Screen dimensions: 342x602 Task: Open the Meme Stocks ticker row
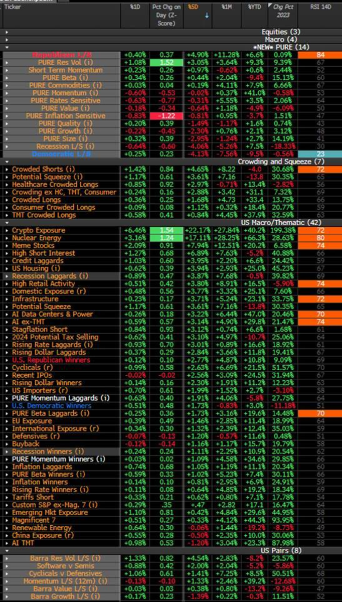(x=33, y=245)
